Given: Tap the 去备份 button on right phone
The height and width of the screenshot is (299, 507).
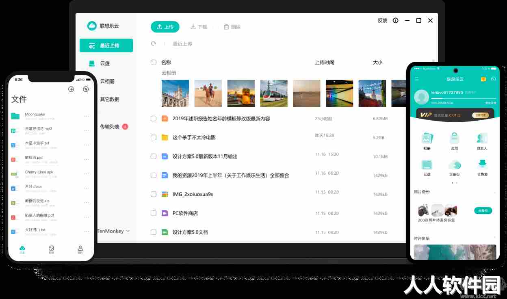Looking at the screenshot, I should pos(483,210).
